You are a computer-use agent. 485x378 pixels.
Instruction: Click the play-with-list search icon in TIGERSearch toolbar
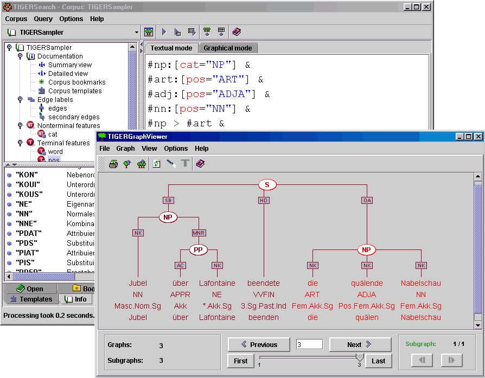pyautogui.click(x=177, y=32)
